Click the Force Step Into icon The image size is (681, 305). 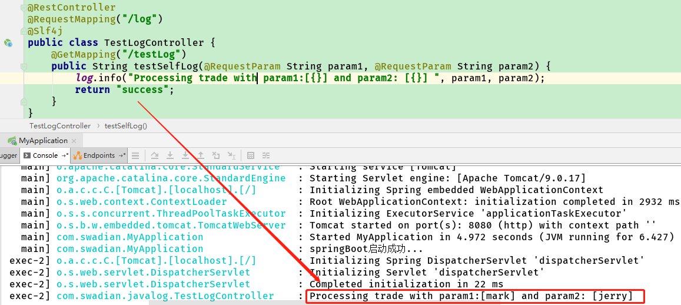185,155
